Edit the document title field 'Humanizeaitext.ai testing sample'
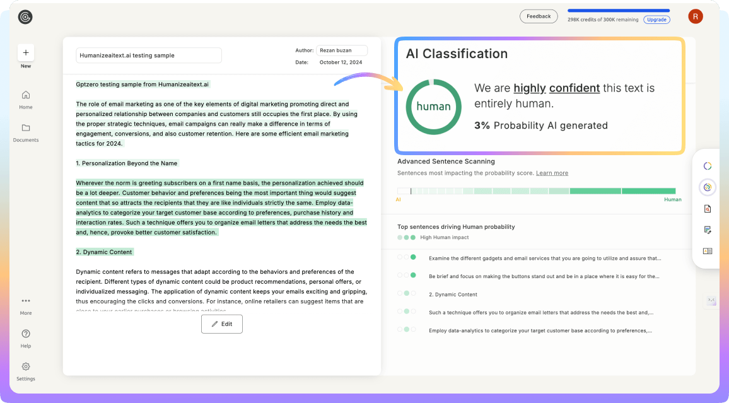This screenshot has height=403, width=729. point(149,55)
